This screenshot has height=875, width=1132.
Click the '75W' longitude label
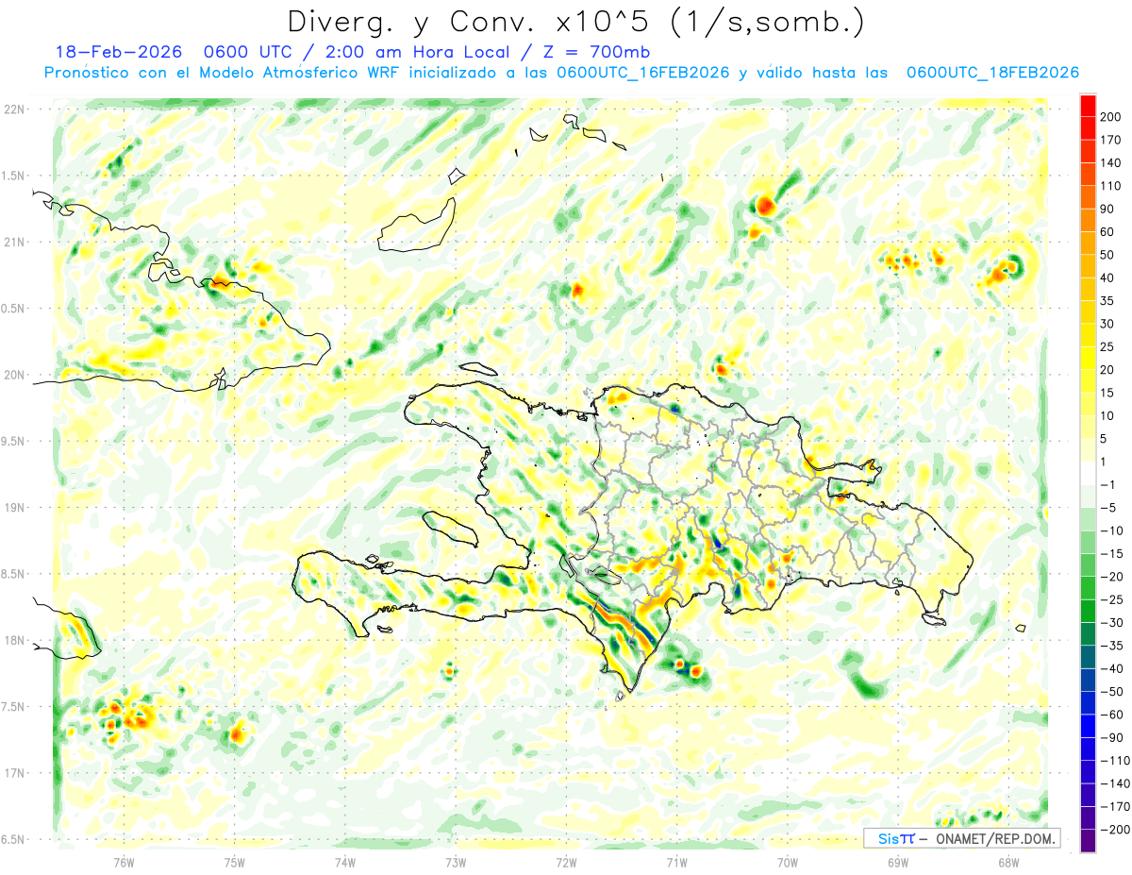point(235,863)
